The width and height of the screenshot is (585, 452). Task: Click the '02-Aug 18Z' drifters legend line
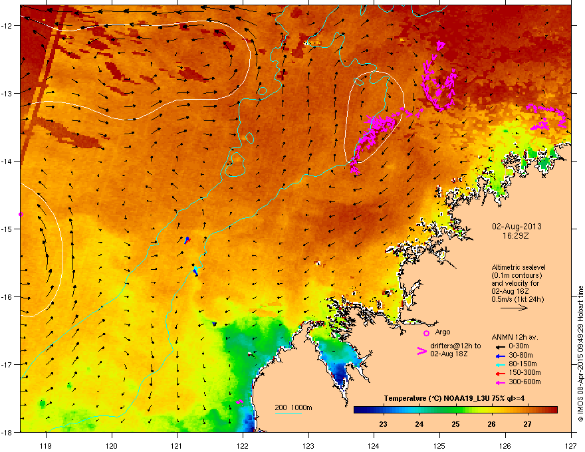449,354
